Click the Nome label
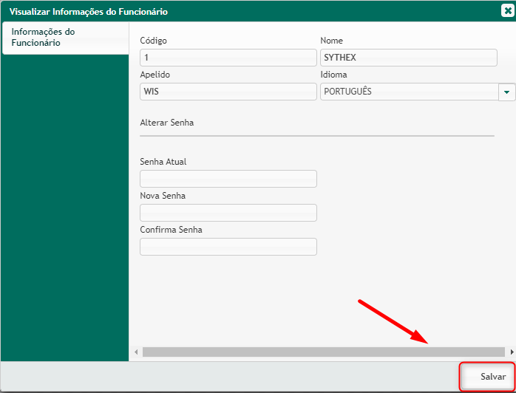Image resolution: width=516 pixels, height=393 pixels. pos(331,41)
